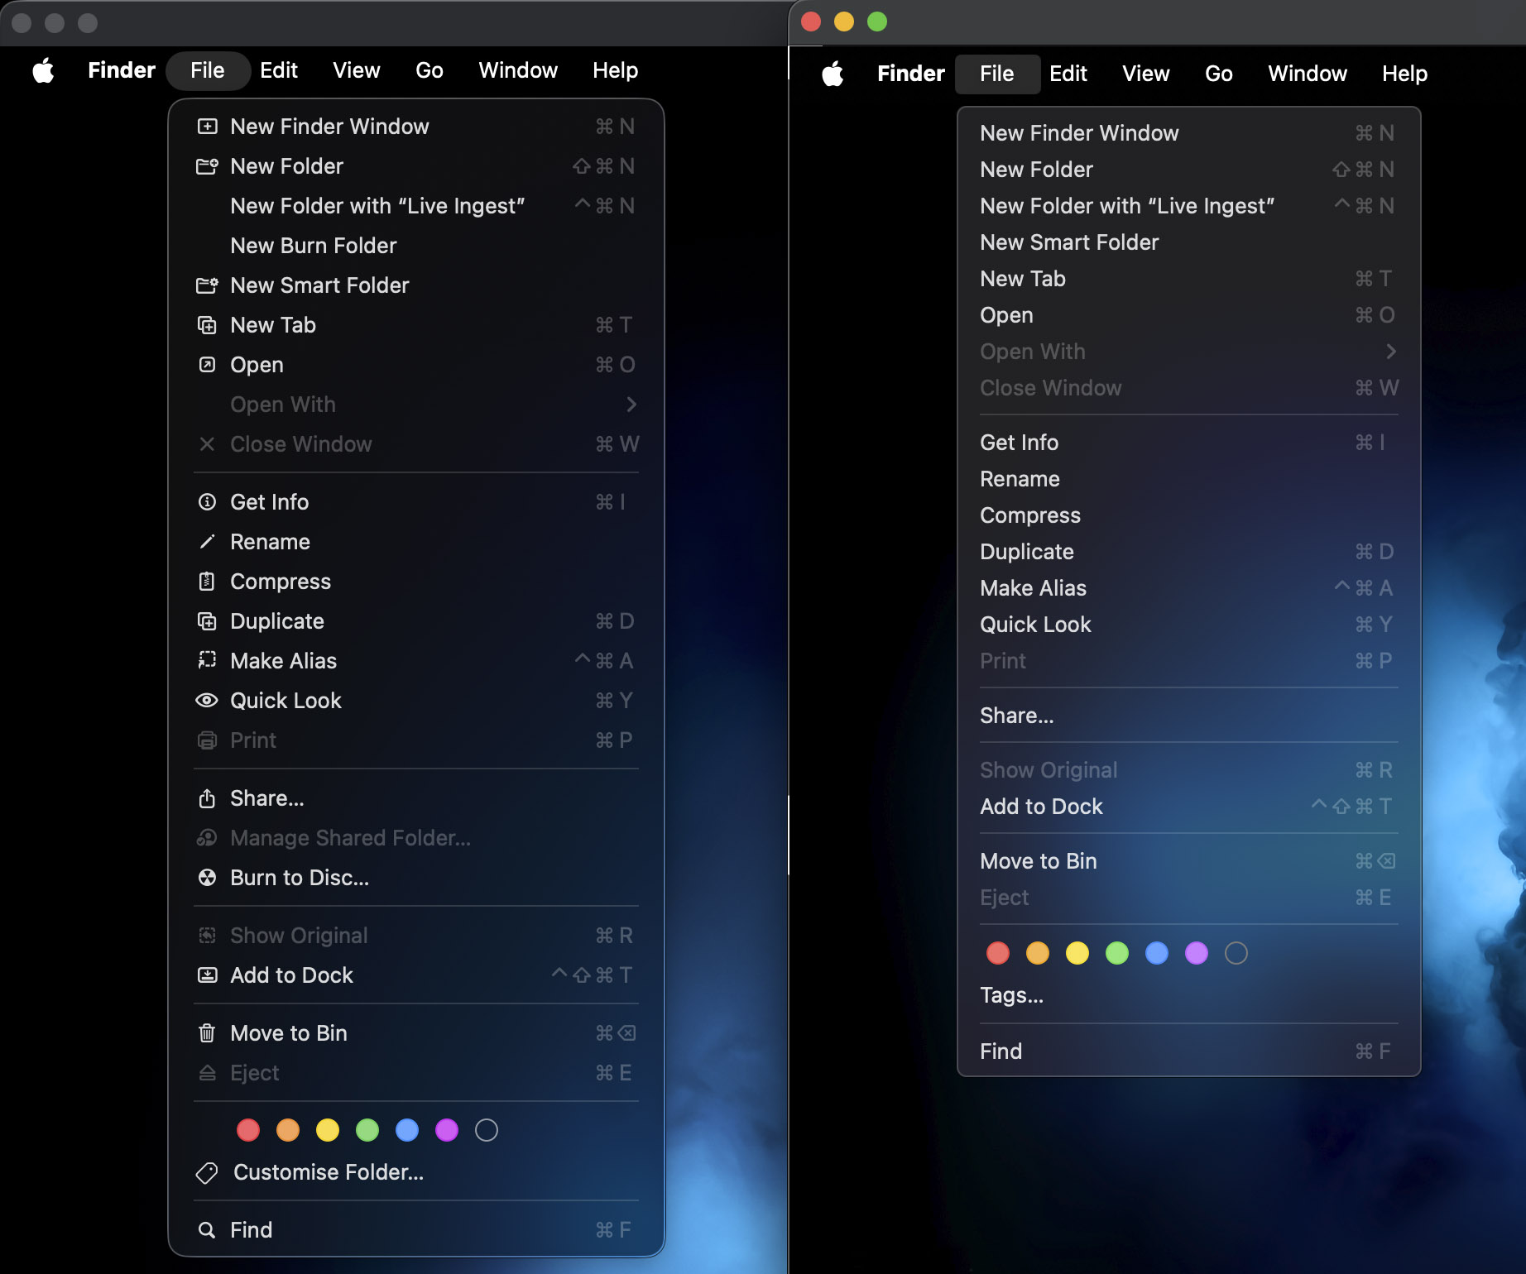Choose New Burn Folder in left menu
Viewport: 1526px width, 1274px height.
[x=416, y=246]
